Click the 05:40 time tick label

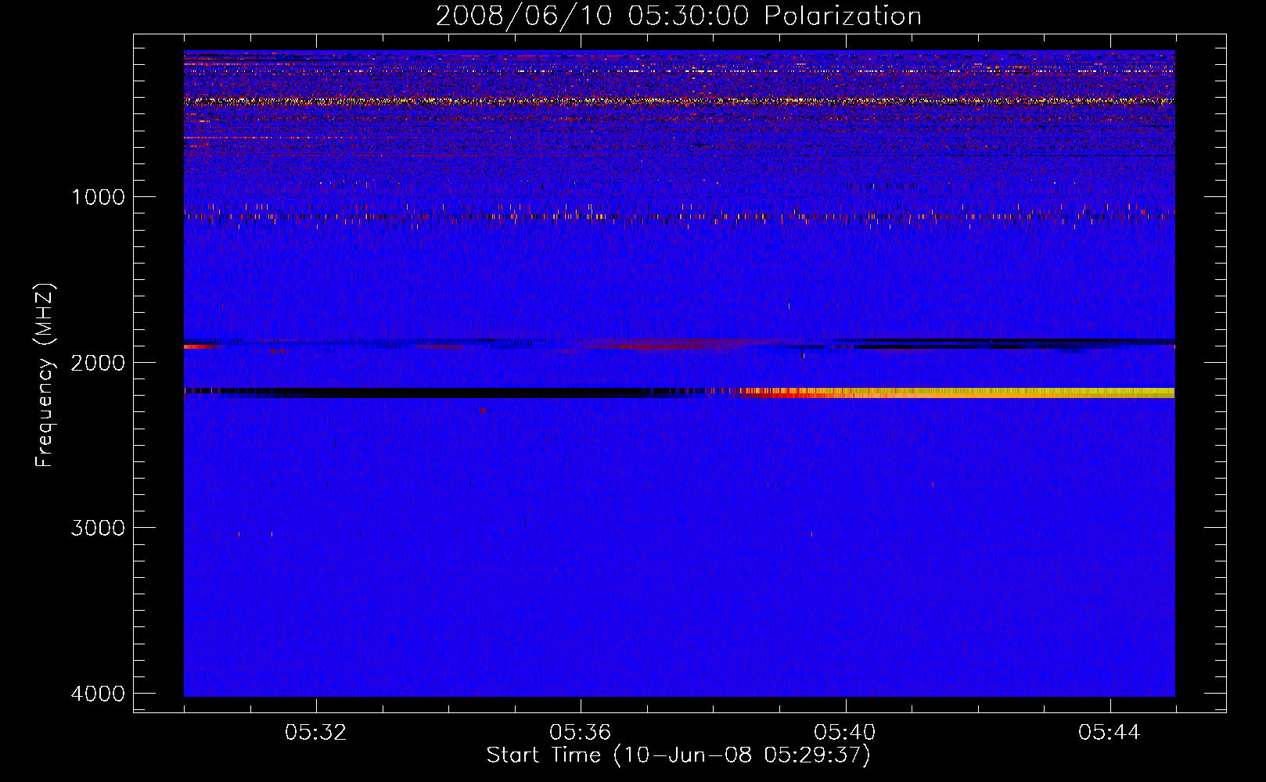click(x=845, y=733)
